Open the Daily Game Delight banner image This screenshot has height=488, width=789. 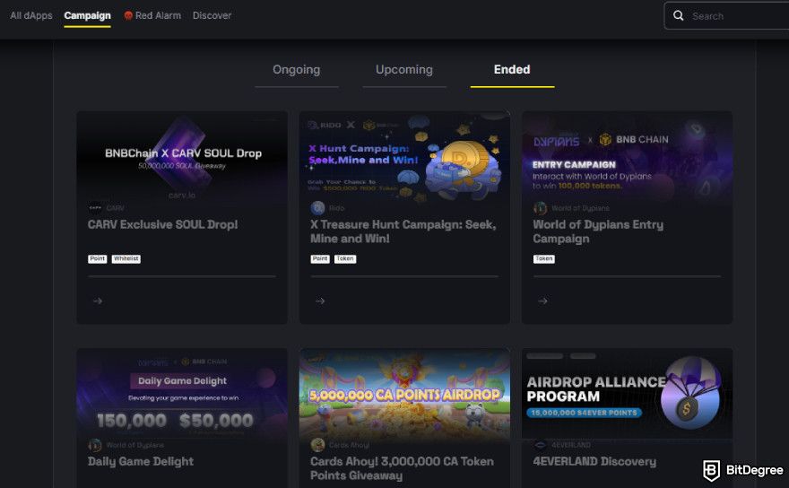pos(182,393)
